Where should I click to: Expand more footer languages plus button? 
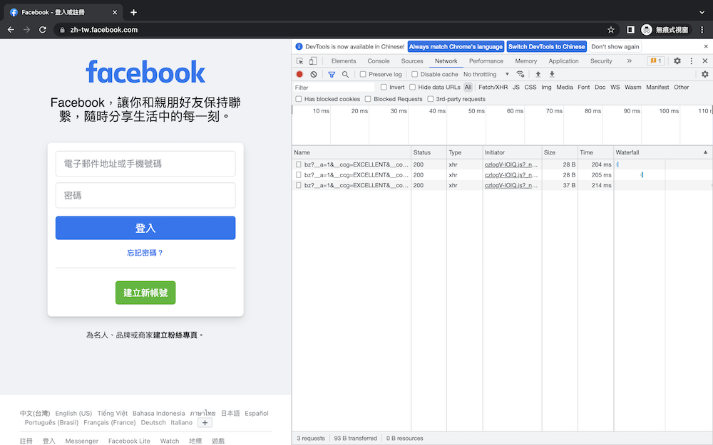[205, 423]
